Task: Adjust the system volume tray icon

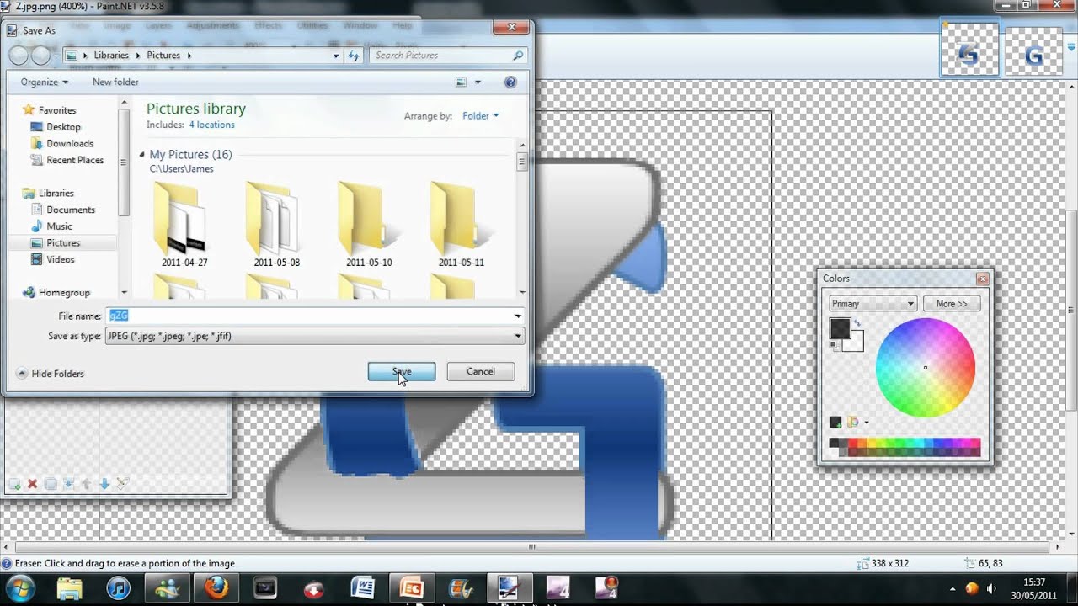Action: [991, 588]
